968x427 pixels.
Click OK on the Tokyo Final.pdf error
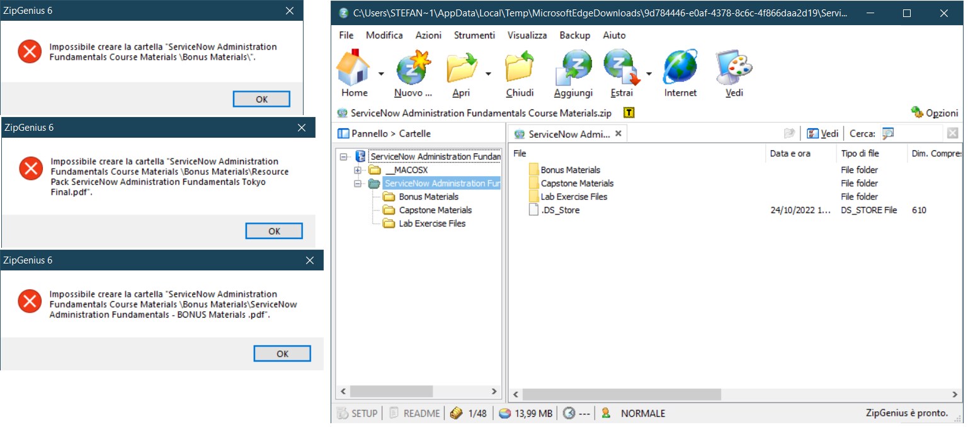274,231
